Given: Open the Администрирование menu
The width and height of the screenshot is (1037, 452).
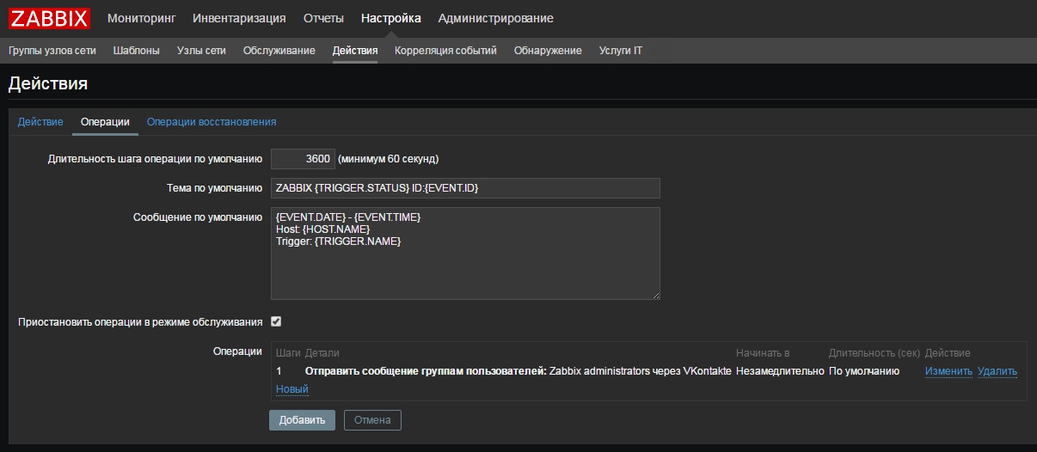Looking at the screenshot, I should (x=496, y=18).
